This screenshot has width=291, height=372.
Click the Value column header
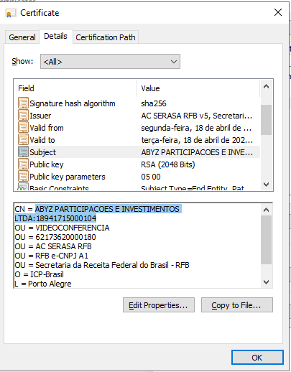pyautogui.click(x=198, y=88)
